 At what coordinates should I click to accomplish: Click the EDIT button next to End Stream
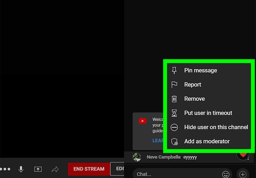(x=117, y=169)
